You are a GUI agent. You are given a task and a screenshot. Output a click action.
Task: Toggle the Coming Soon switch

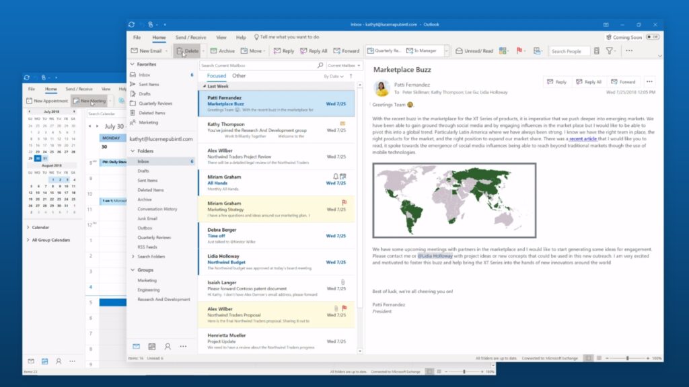click(653, 38)
